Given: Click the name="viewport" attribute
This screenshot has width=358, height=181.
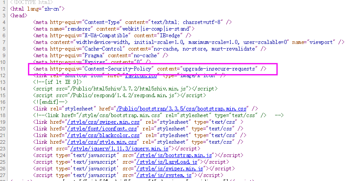Looking at the screenshot, I should point(314,42).
